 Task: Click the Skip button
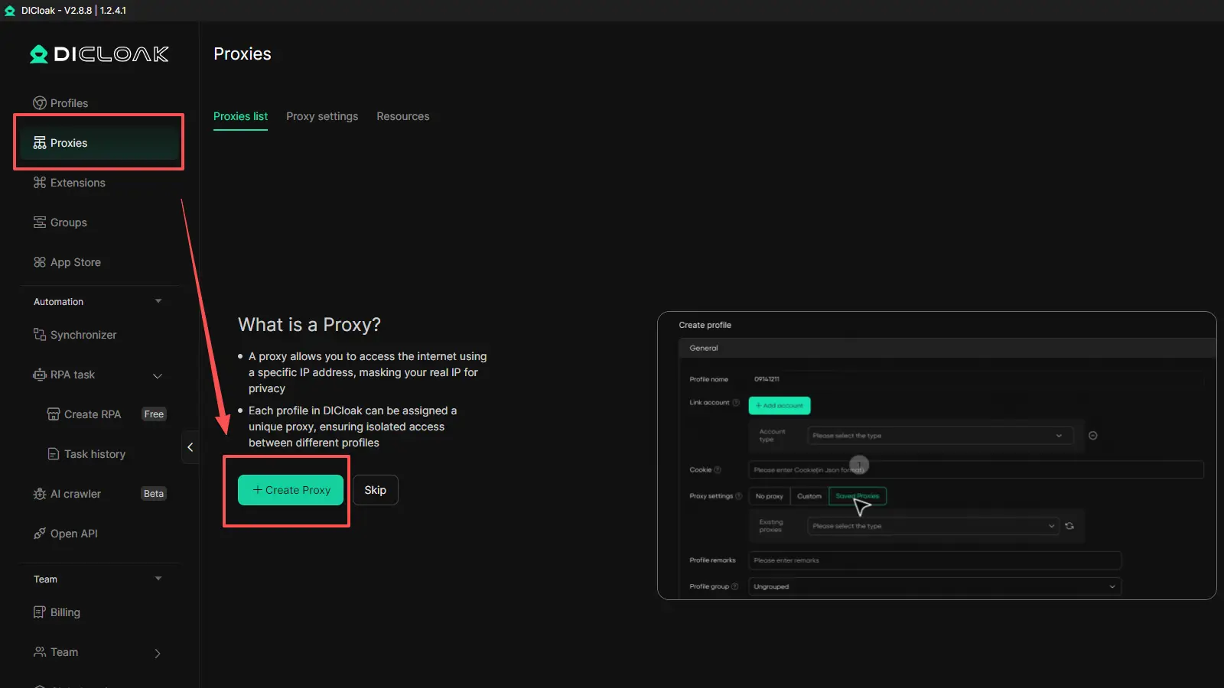375,490
